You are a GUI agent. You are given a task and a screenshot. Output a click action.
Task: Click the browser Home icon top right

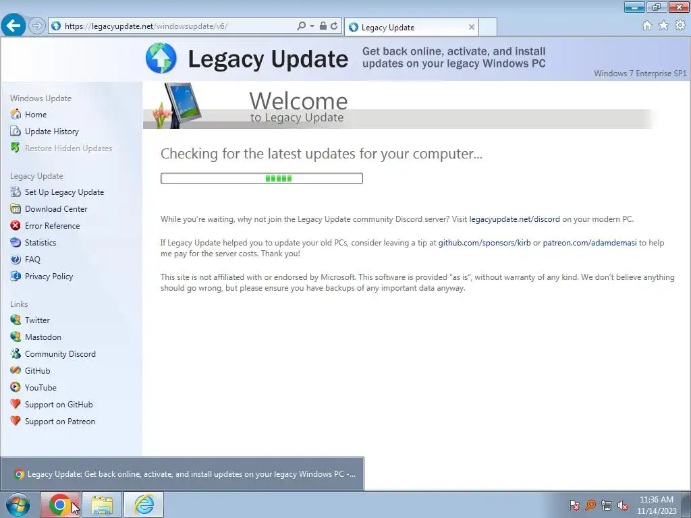647,26
